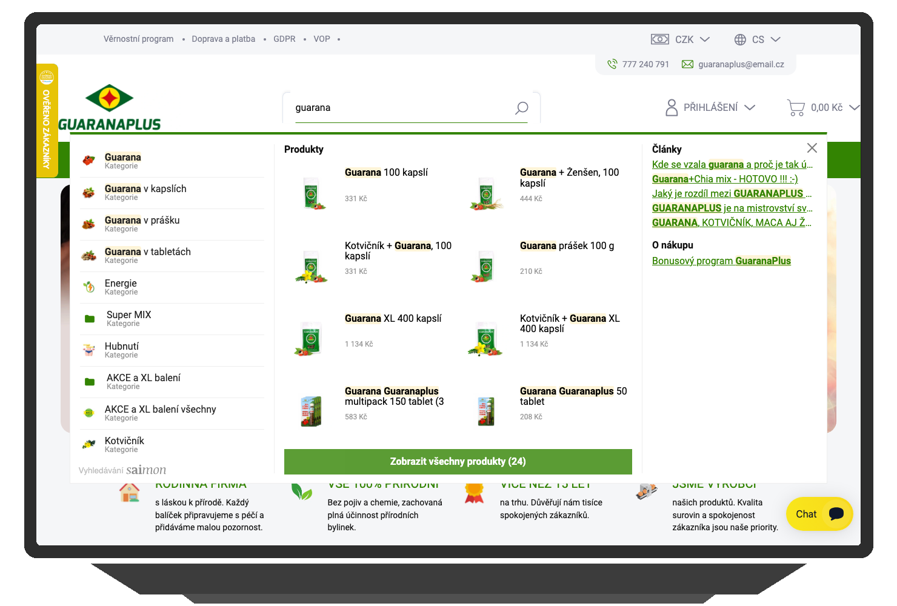The width and height of the screenshot is (897, 606).
Task: Click into the guarana search field
Action: [x=400, y=108]
